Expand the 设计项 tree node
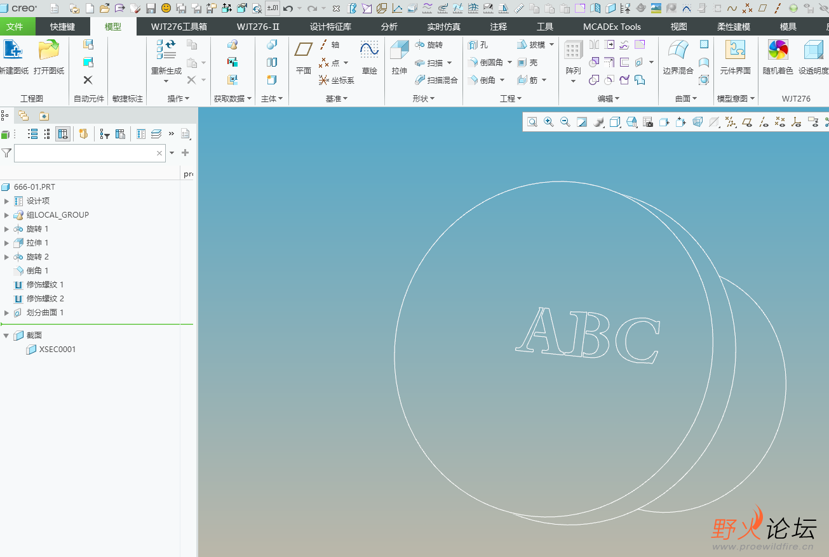 pos(6,201)
